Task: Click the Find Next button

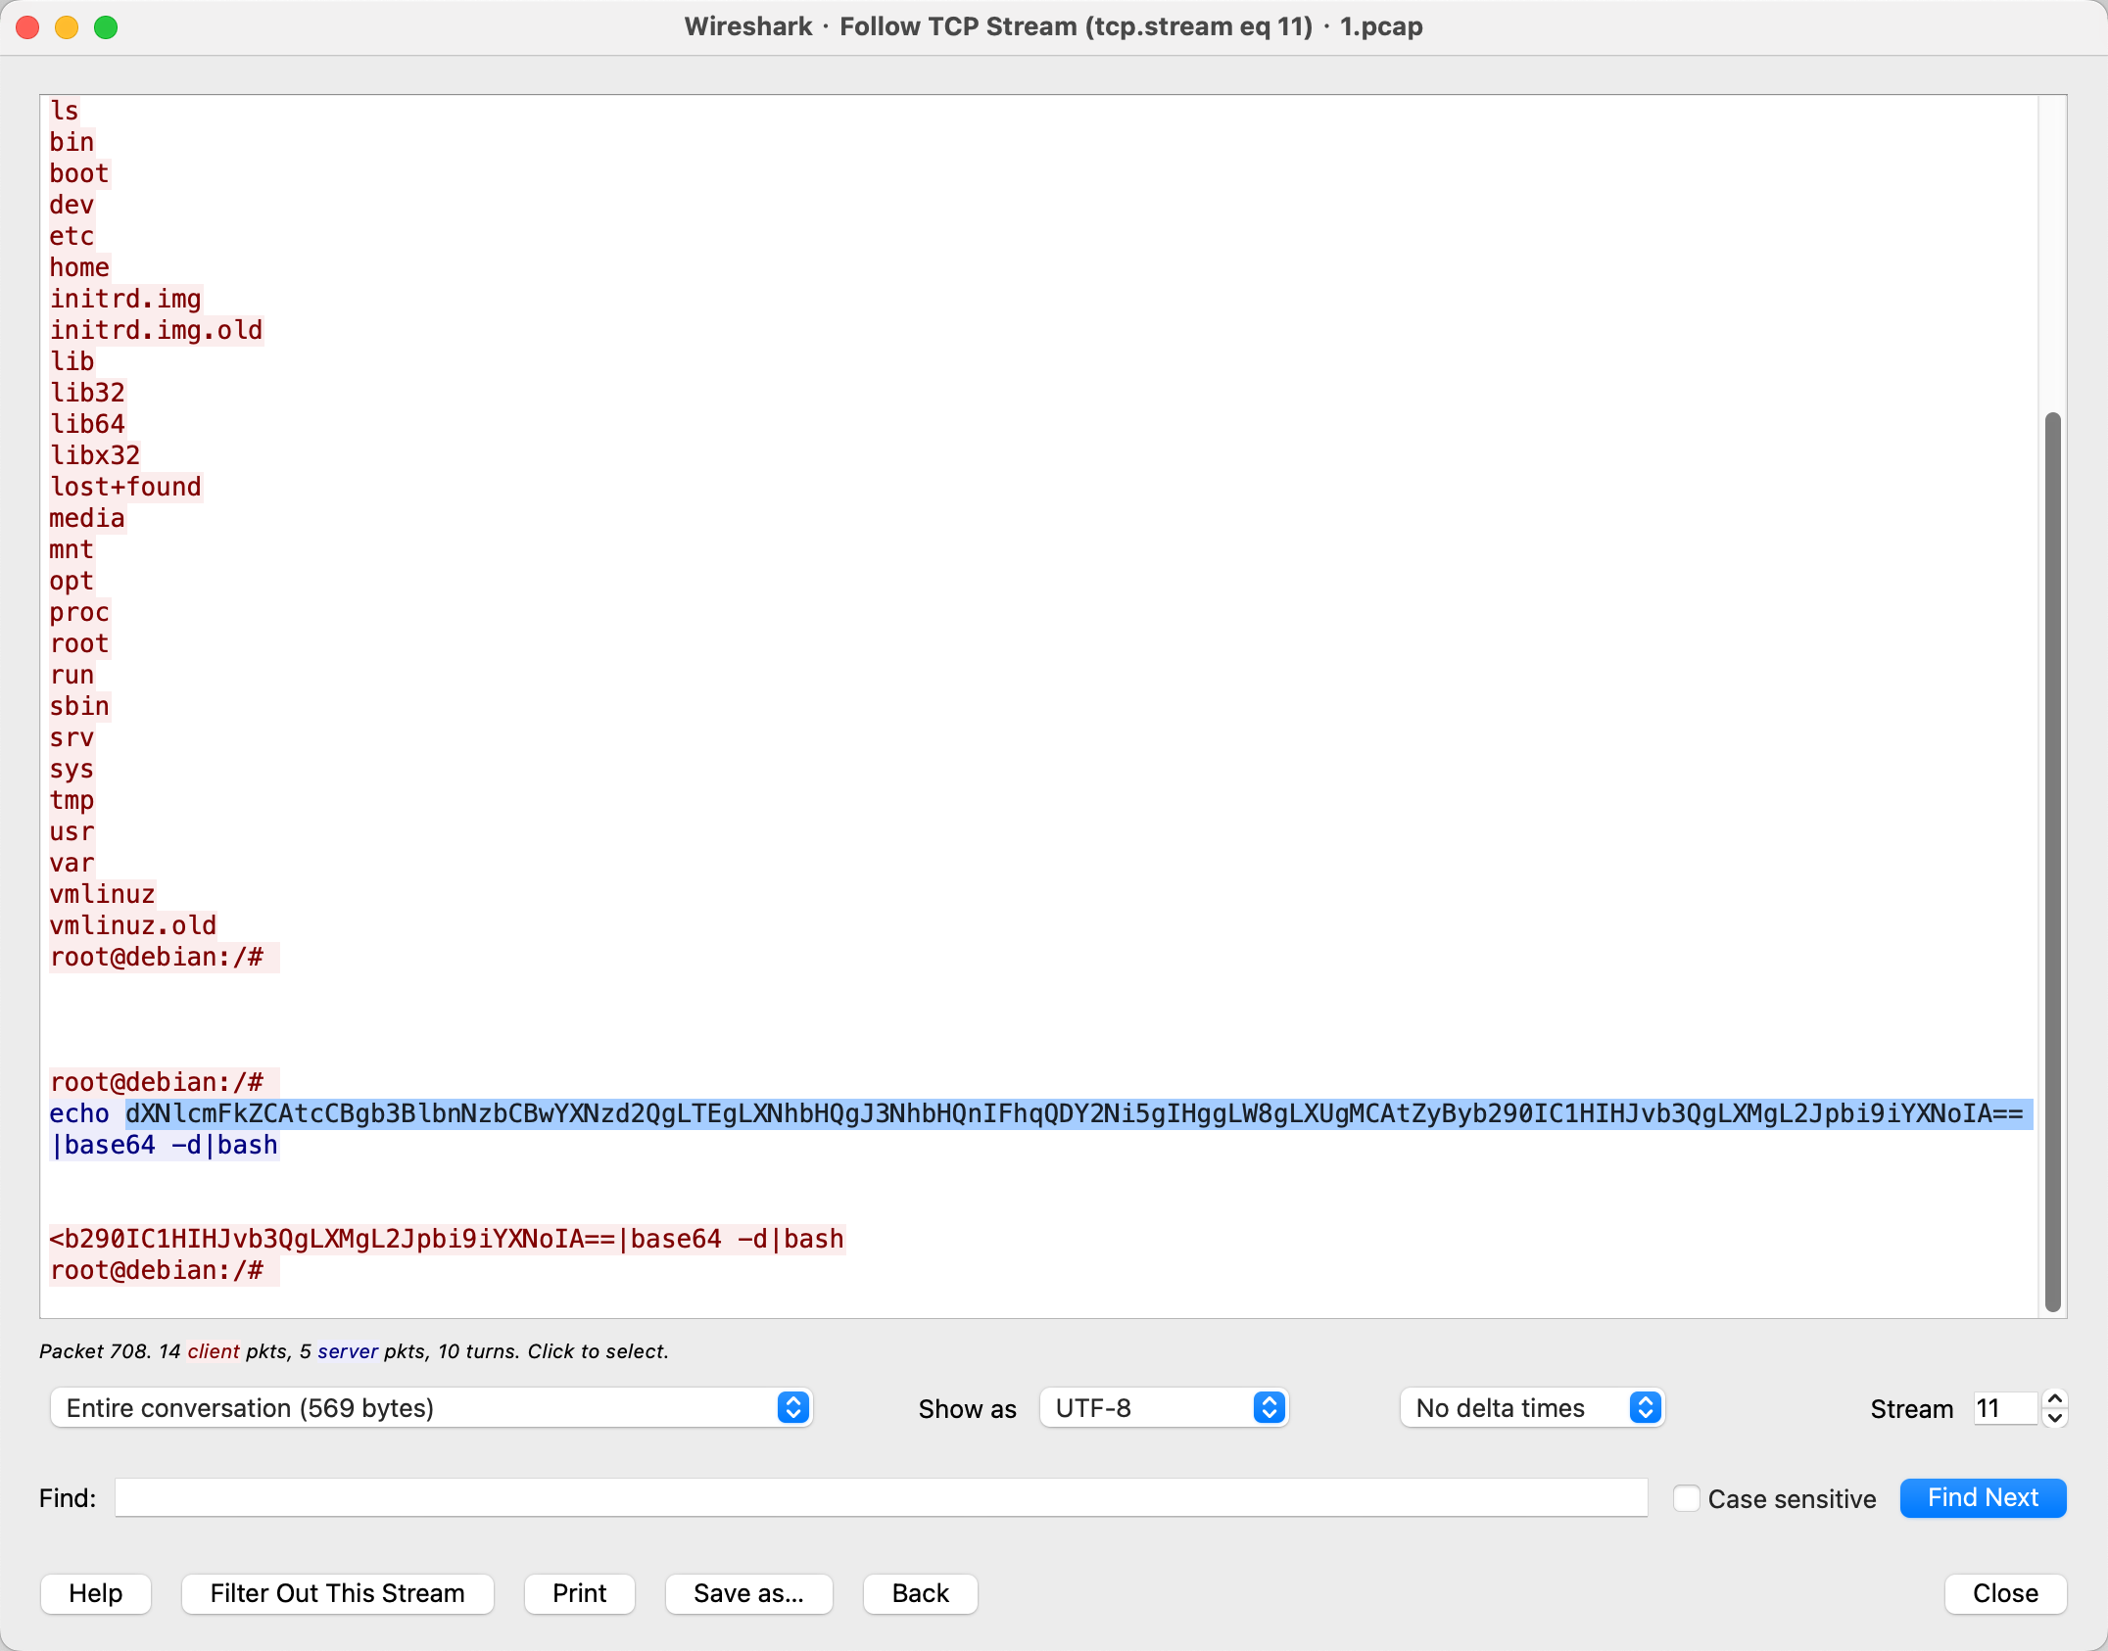Action: click(1983, 1498)
